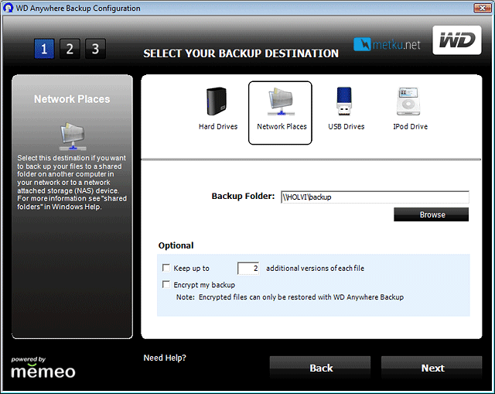Click the 'Backup Folder:' label
The width and height of the screenshot is (495, 394).
pos(243,196)
